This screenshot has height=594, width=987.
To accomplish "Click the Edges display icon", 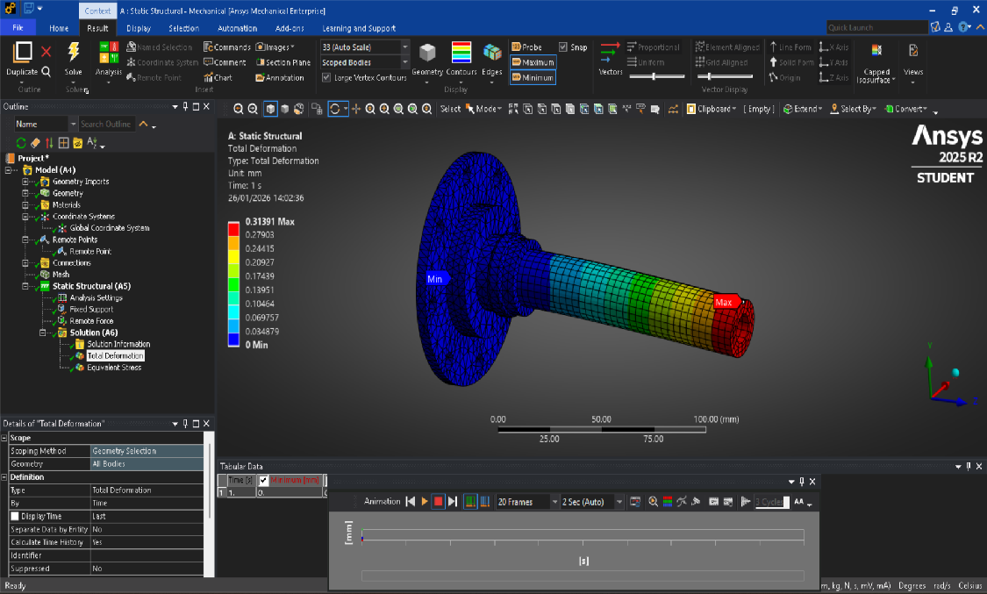I will [492, 54].
